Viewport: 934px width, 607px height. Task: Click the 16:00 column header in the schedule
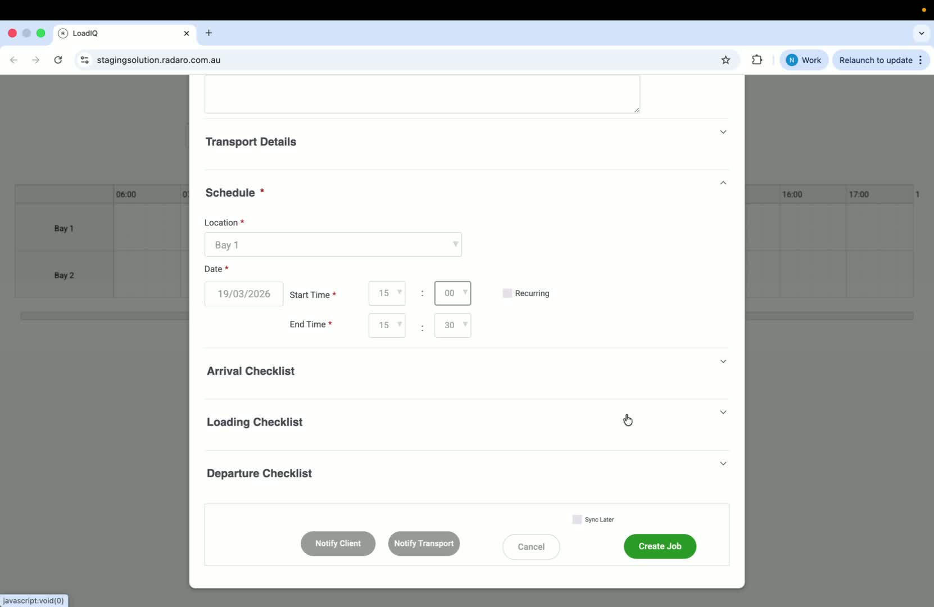click(x=792, y=194)
